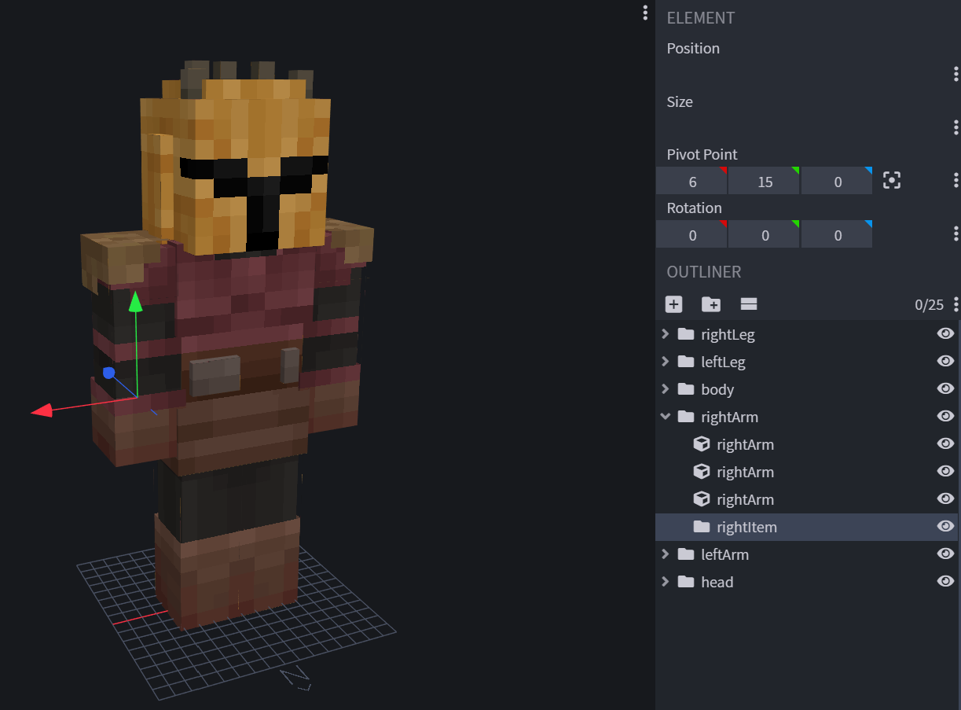Open the Size row options menu
The width and height of the screenshot is (961, 710).
pos(955,127)
